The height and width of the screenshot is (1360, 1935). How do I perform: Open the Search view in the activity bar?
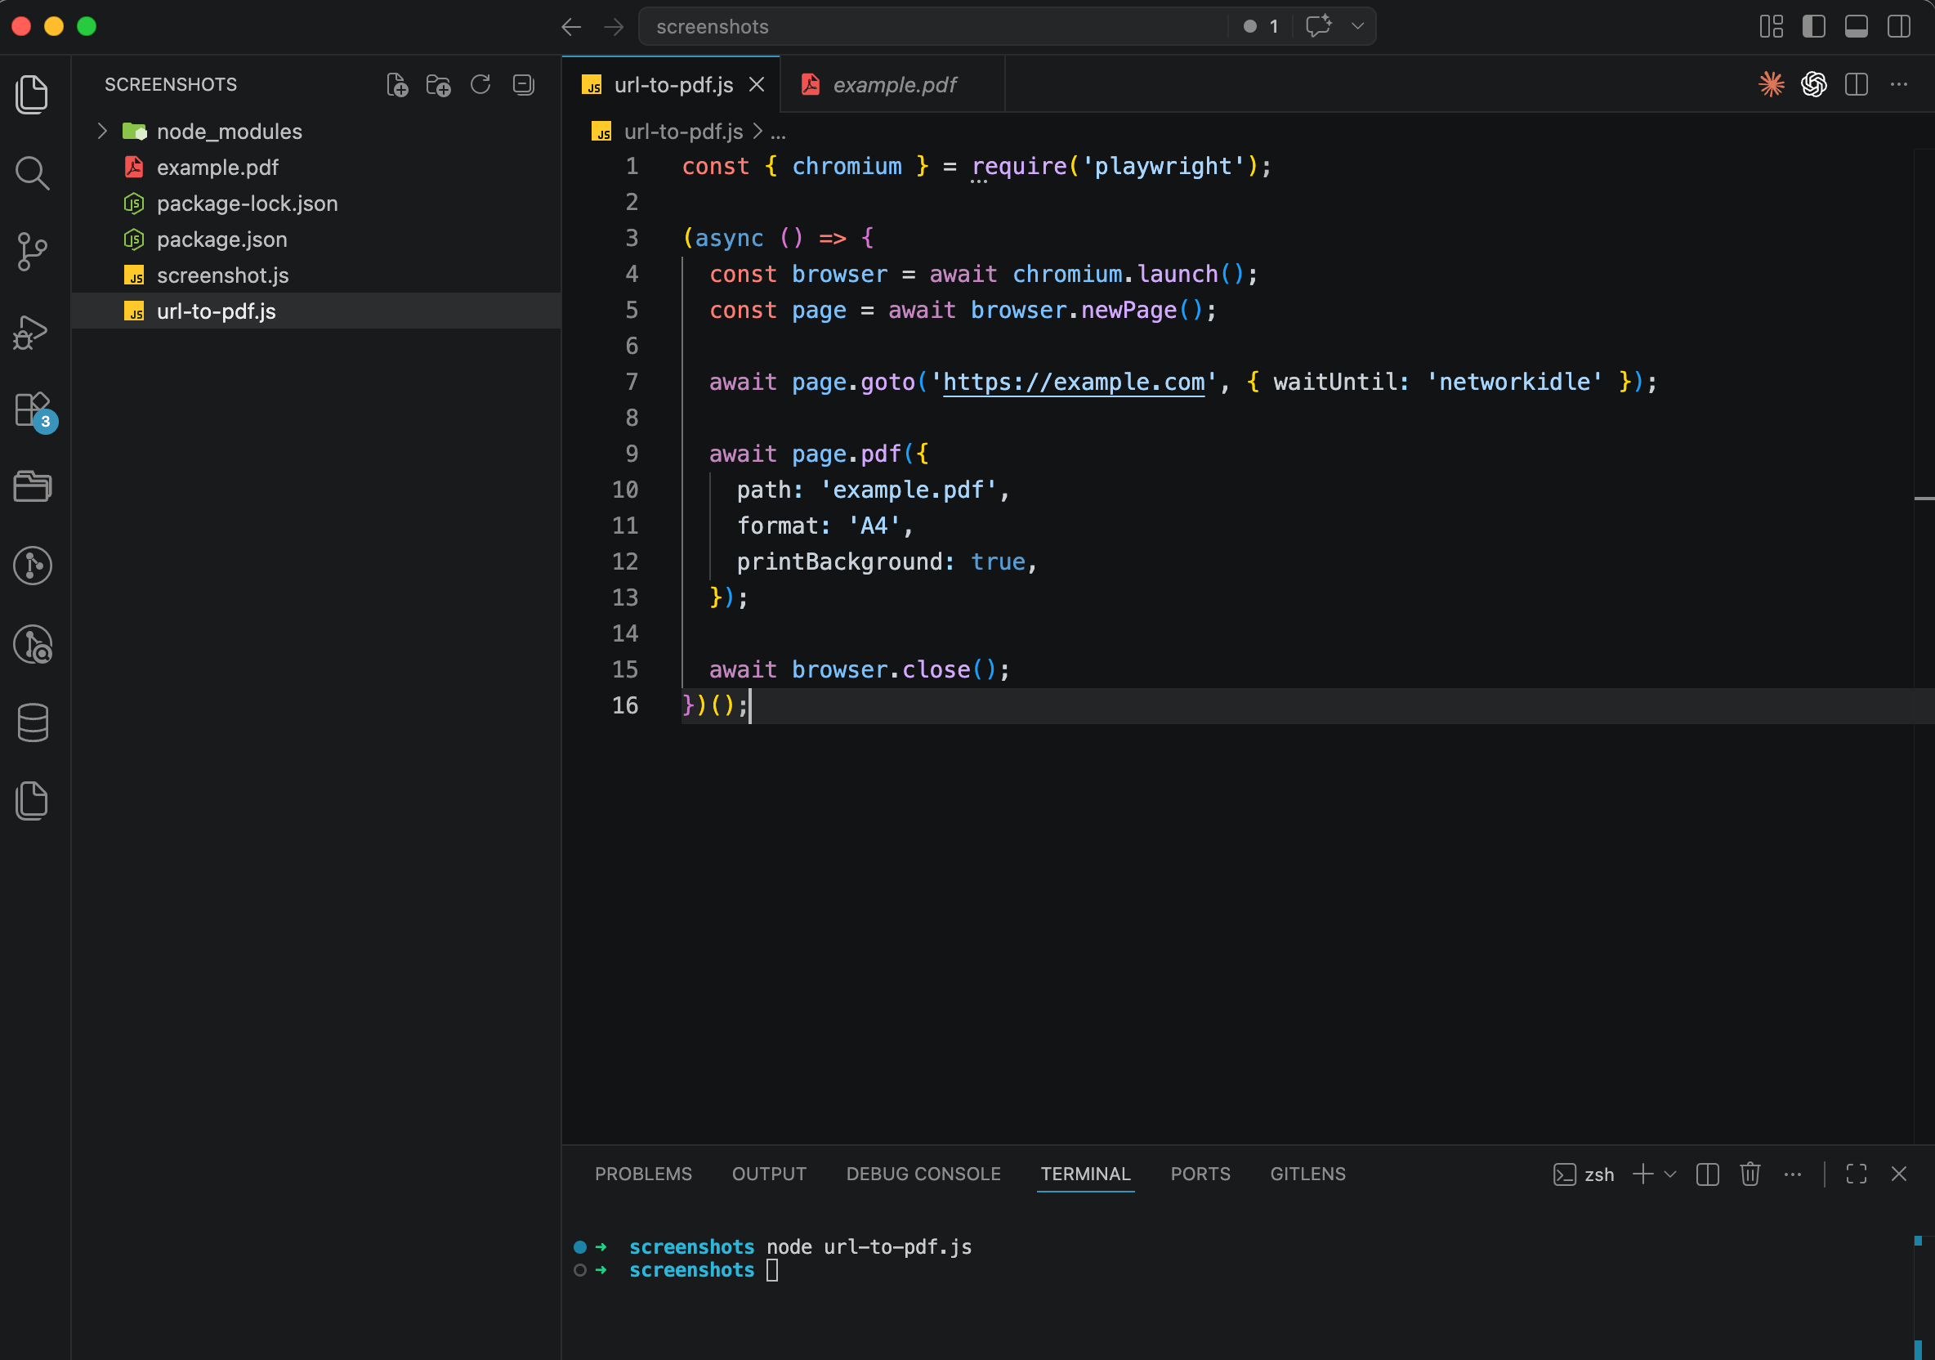[32, 172]
